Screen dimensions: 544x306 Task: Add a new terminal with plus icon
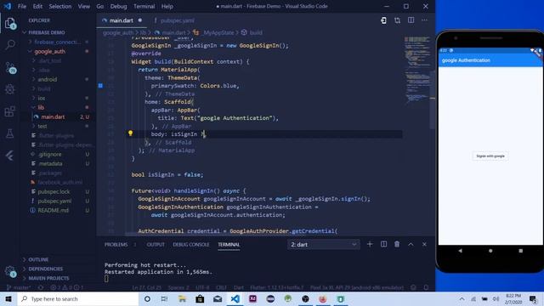370,244
